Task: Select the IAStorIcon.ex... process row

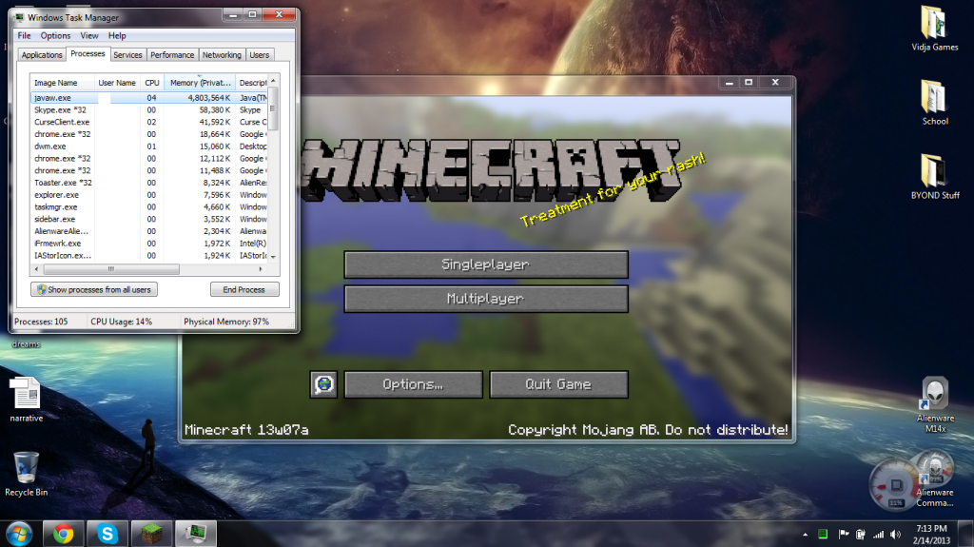Action: coord(149,256)
